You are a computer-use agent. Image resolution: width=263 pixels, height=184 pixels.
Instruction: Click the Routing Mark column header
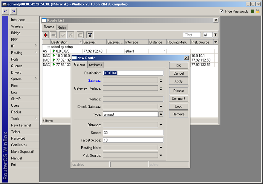[x=179, y=42]
